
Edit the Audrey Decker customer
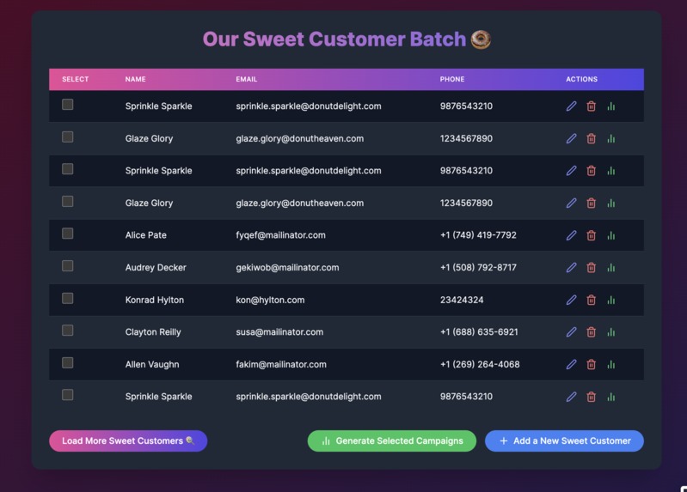coord(571,267)
